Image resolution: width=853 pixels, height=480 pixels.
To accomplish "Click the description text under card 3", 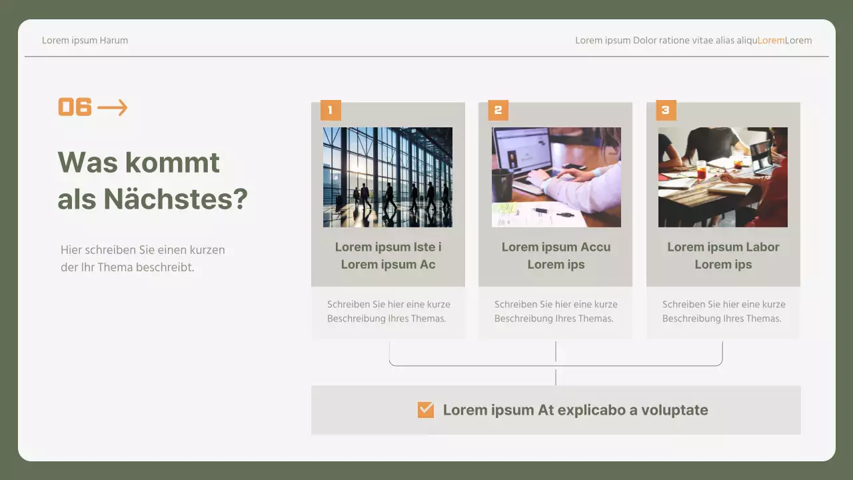I will [x=723, y=311].
